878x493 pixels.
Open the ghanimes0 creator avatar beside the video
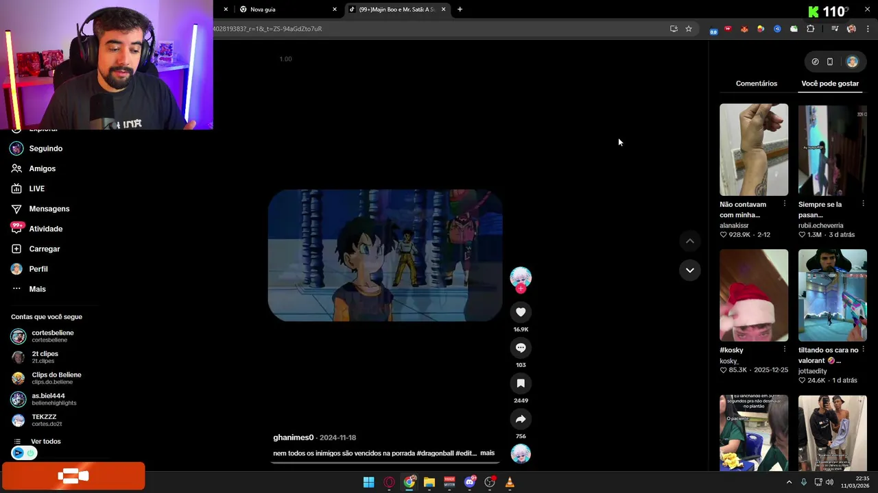click(521, 277)
